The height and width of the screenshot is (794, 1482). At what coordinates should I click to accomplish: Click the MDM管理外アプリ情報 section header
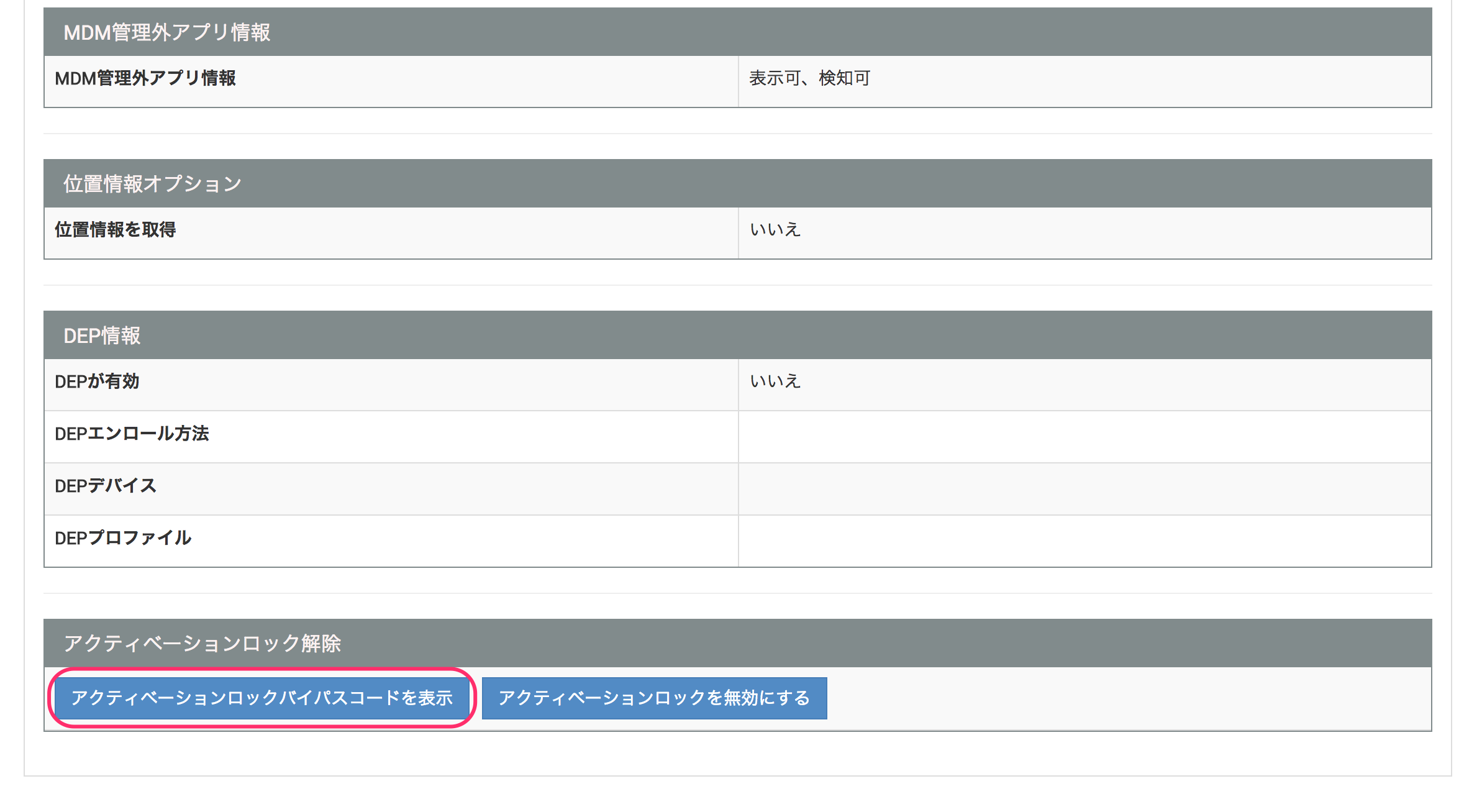pyautogui.click(x=166, y=32)
